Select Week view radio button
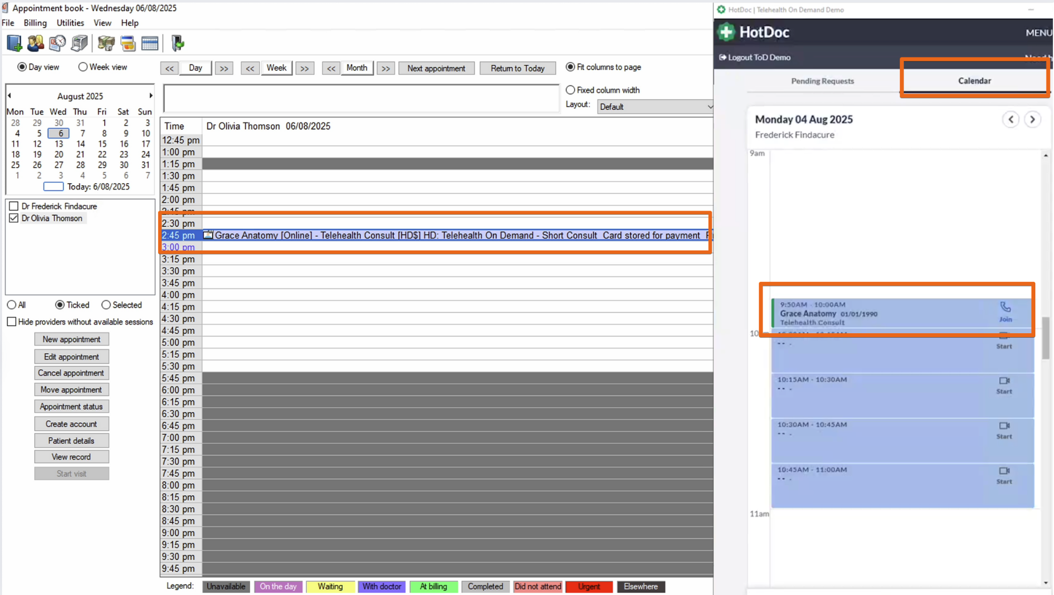Image resolution: width=1054 pixels, height=595 pixels. (83, 67)
